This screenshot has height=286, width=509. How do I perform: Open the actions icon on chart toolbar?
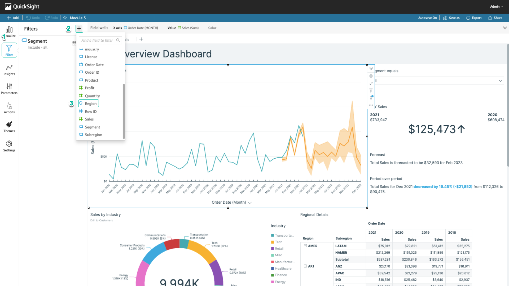(371, 98)
